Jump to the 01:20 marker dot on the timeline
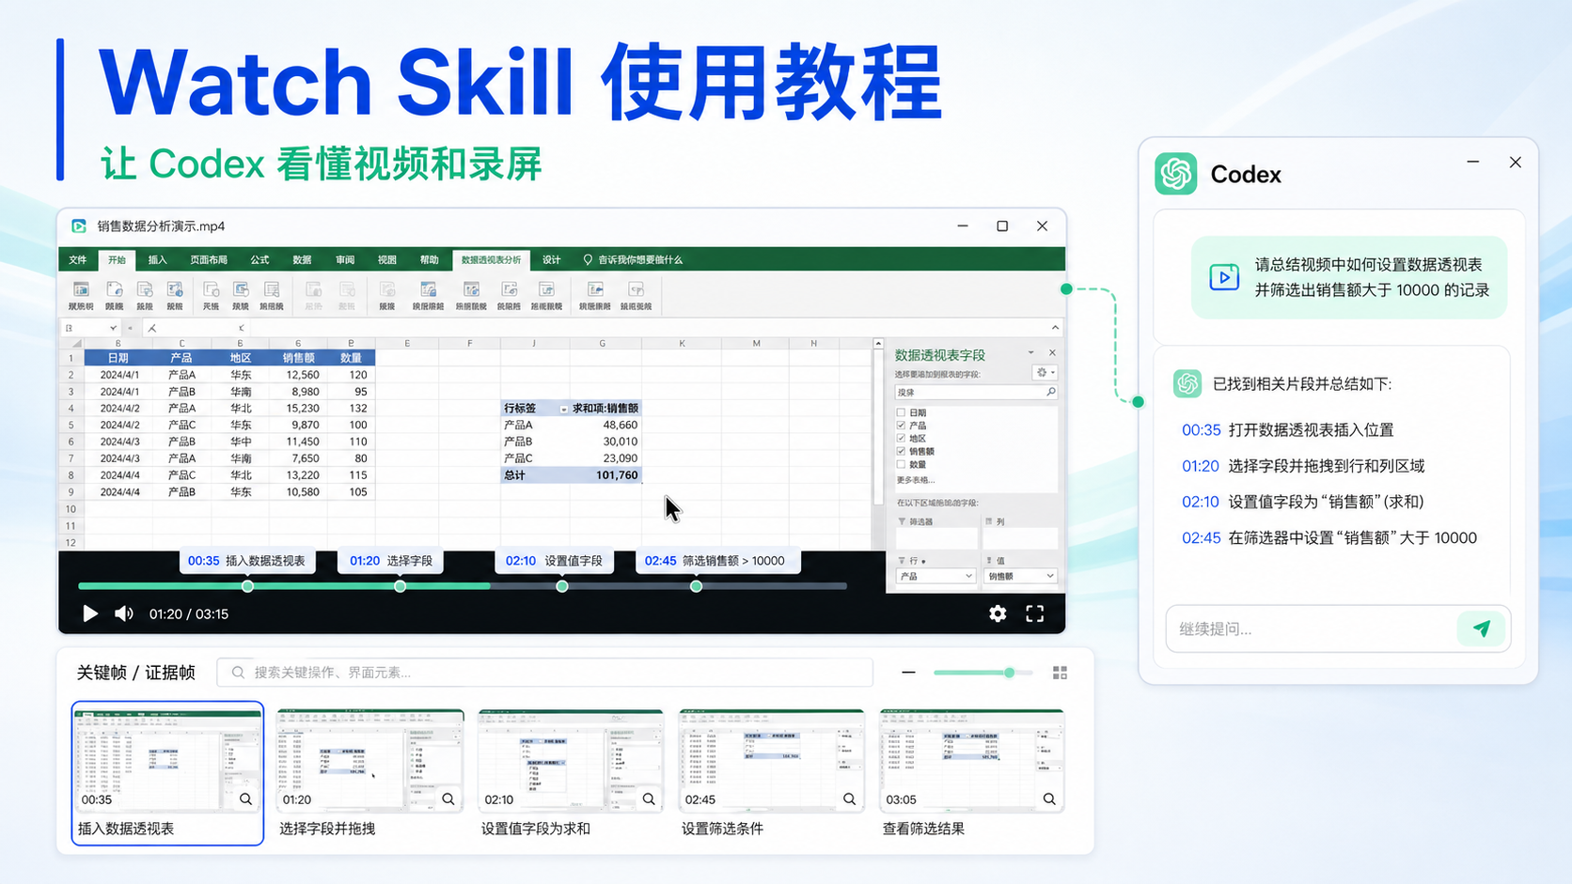This screenshot has height=884, width=1572. tap(401, 586)
